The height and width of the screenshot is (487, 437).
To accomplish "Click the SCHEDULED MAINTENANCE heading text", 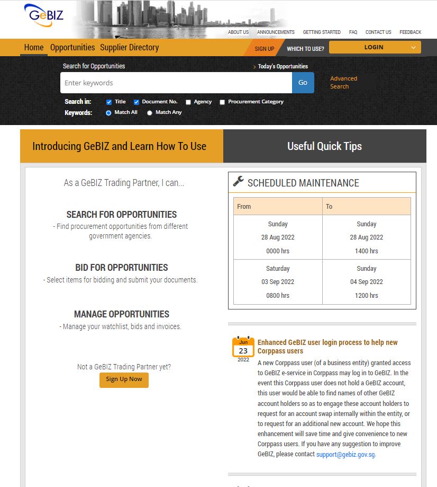I will point(303,183).
